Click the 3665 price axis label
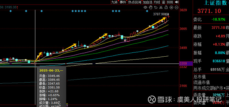The height and width of the screenshot is (107, 229). 183,29
